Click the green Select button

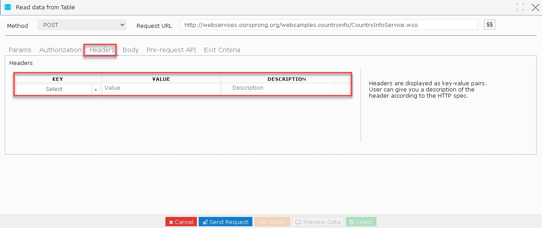361,222
